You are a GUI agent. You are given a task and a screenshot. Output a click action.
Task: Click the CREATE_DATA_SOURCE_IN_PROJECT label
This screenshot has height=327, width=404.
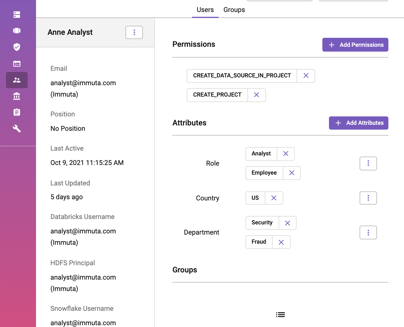tap(242, 76)
